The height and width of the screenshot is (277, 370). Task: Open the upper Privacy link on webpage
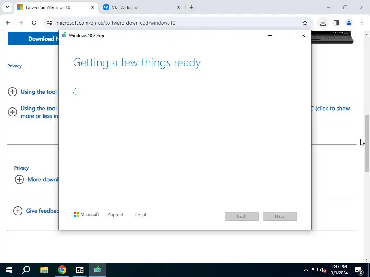coord(14,66)
